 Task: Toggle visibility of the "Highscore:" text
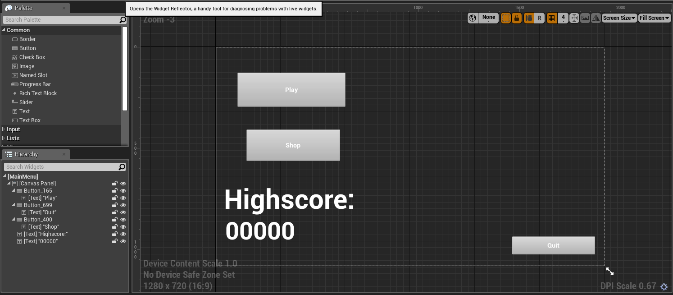pos(123,234)
